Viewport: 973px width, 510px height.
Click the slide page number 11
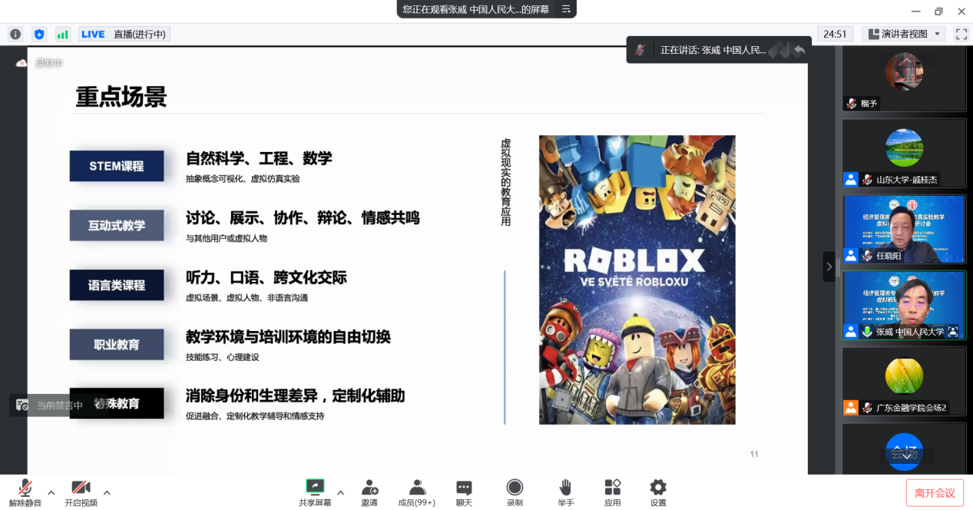[x=754, y=454]
